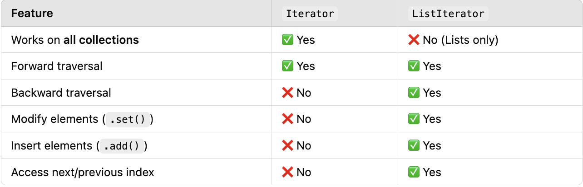The width and height of the screenshot is (583, 187).
Task: Click the green checkmark for ListIterator Modify elements
Action: pyautogui.click(x=414, y=119)
